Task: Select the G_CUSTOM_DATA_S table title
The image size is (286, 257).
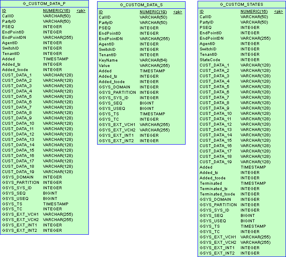Action: tap(141, 5)
